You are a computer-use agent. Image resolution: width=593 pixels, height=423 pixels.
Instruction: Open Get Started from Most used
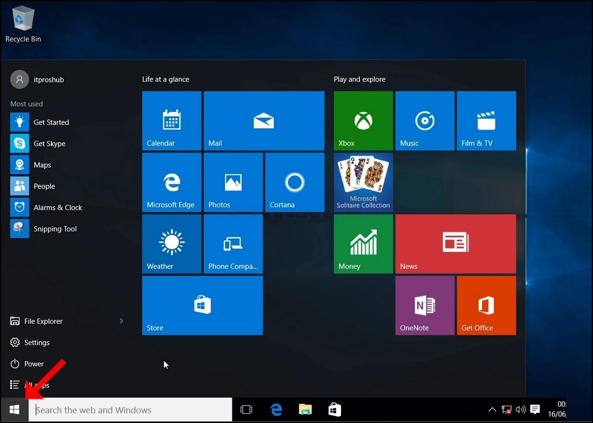coord(67,122)
